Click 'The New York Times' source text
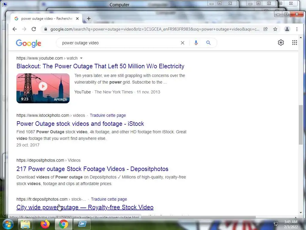 [114, 92]
